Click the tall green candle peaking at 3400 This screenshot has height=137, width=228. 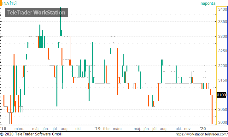(61, 21)
